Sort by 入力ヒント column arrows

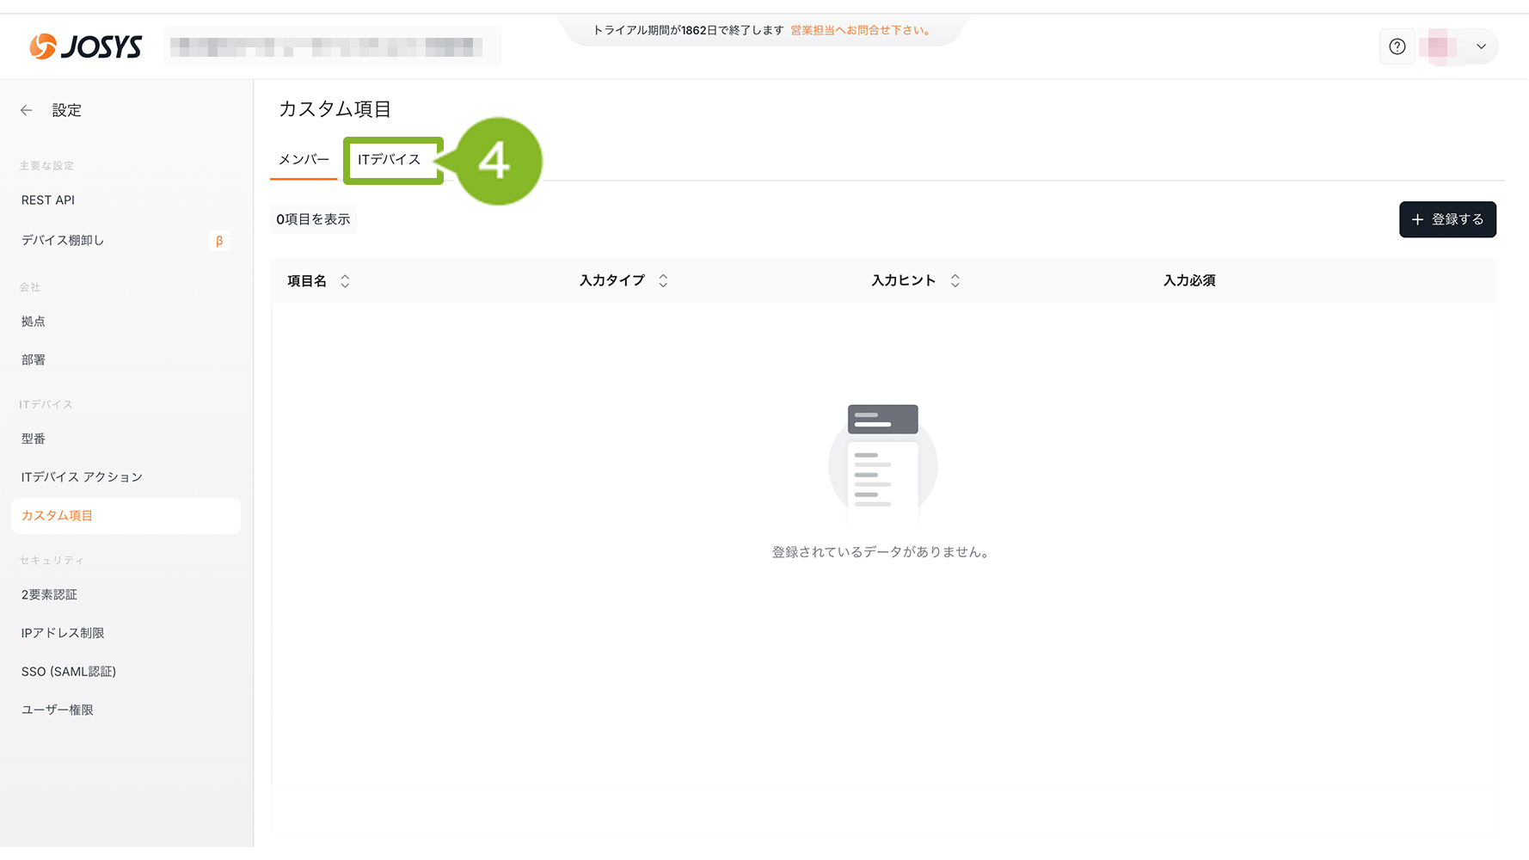[x=955, y=281]
